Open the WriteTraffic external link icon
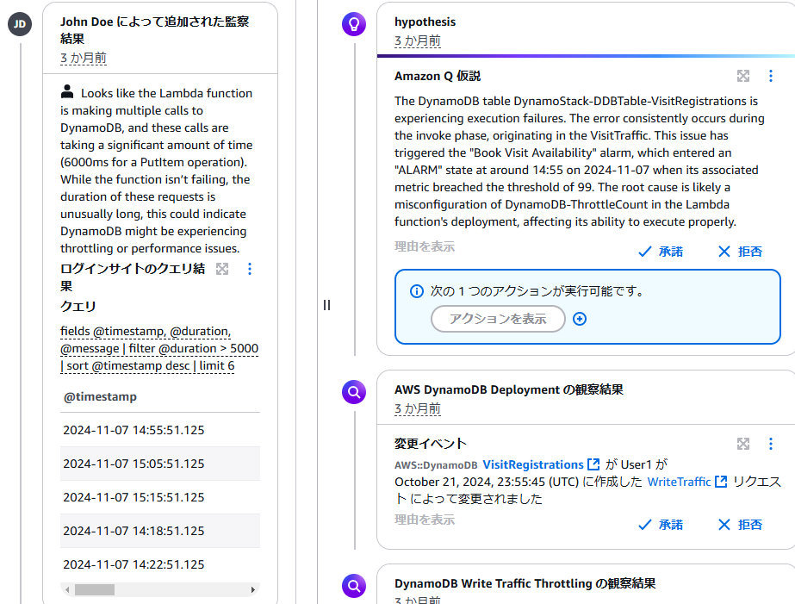795x604 pixels. pyautogui.click(x=720, y=482)
